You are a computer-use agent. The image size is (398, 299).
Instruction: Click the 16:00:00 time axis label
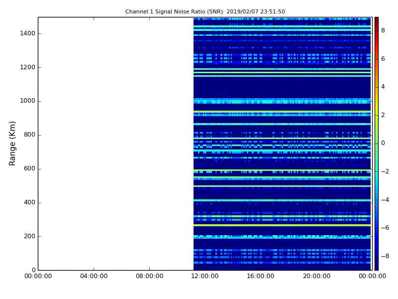tap(261, 276)
